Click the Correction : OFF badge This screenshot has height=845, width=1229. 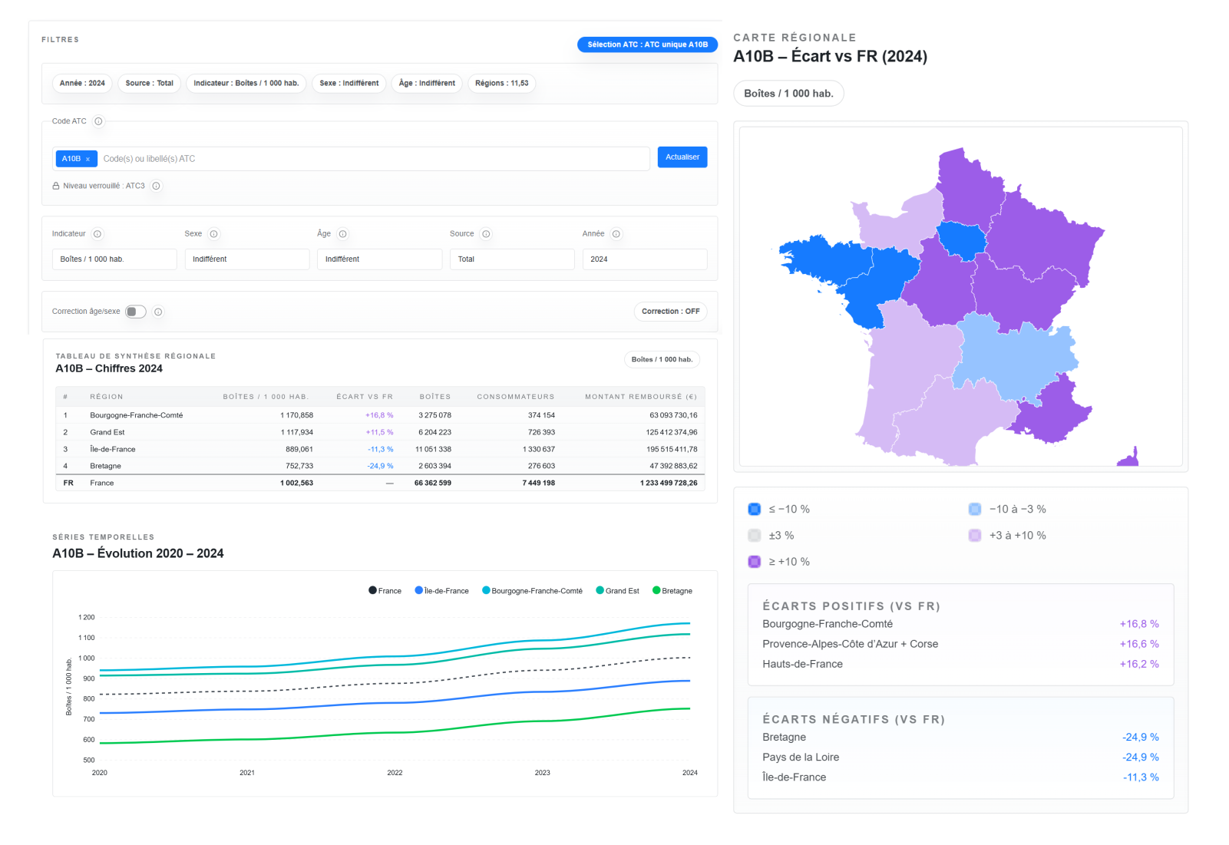[x=670, y=312]
